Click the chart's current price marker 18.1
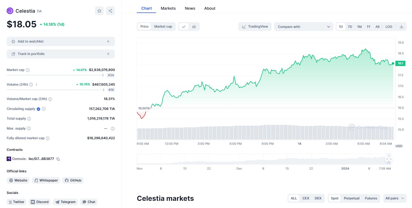The image size is (412, 208). [400, 63]
